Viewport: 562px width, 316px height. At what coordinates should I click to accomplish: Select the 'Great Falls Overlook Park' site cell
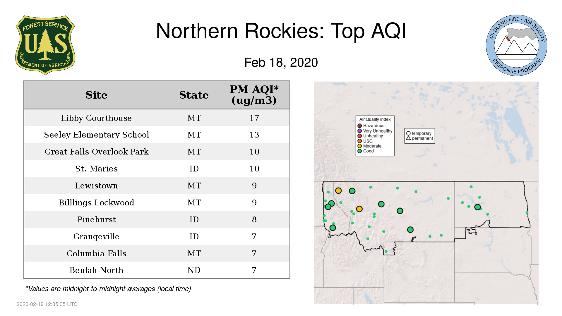pyautogui.click(x=96, y=152)
